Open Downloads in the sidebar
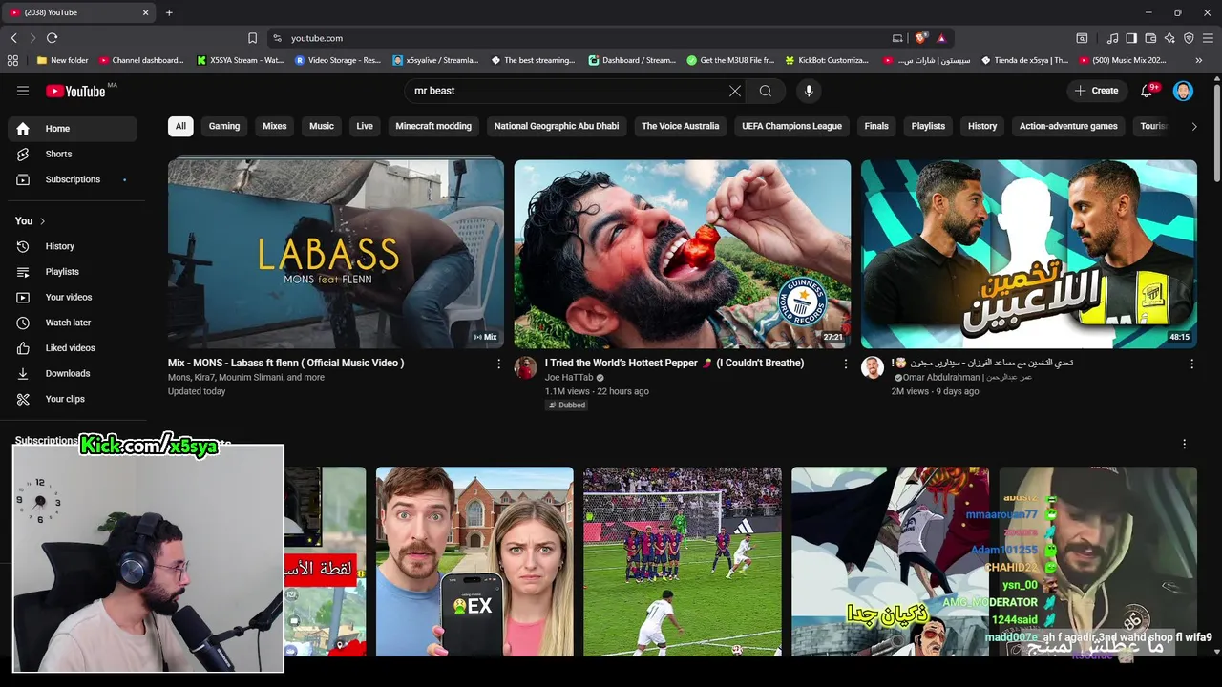 coord(73,373)
